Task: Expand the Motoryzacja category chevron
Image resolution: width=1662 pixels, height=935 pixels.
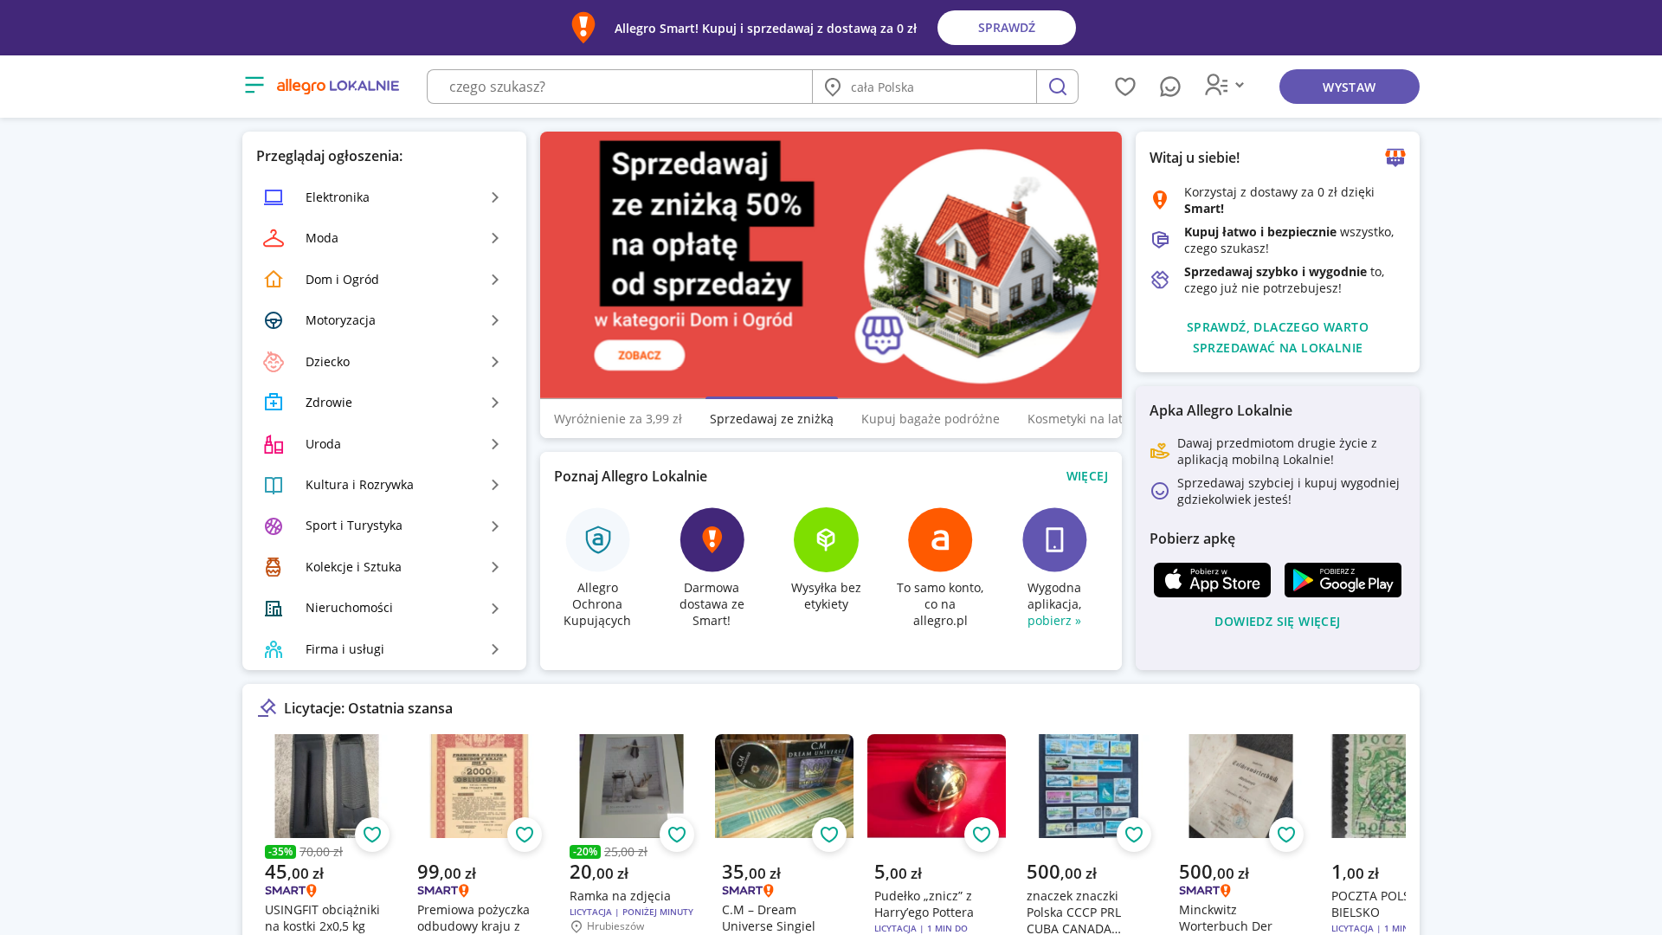Action: pyautogui.click(x=495, y=320)
